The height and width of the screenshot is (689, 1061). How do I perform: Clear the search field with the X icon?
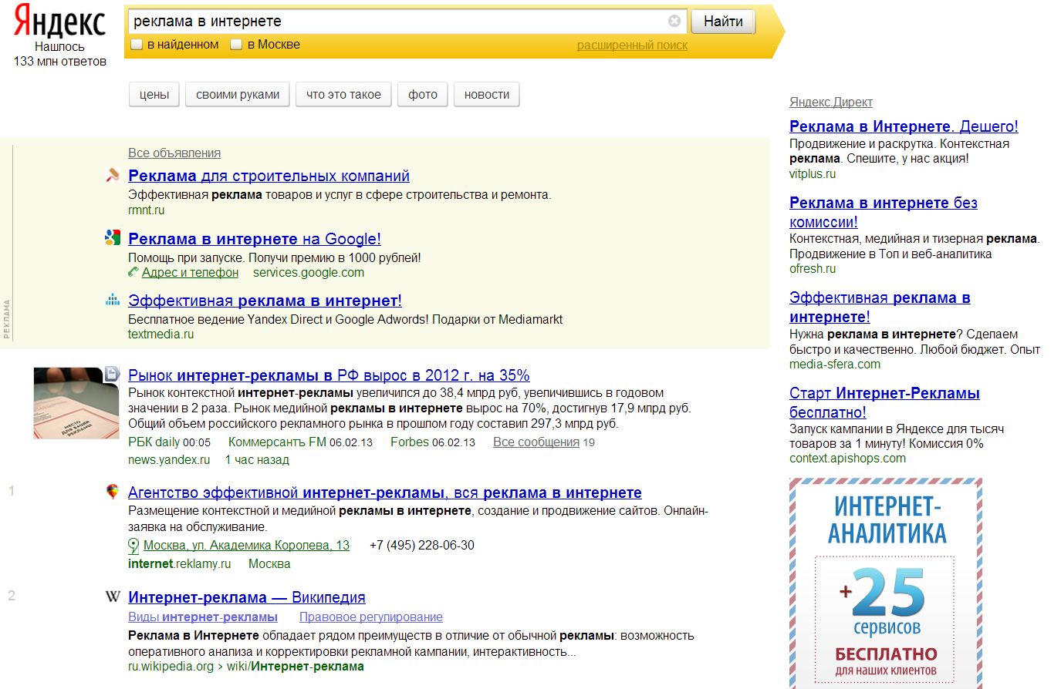click(674, 21)
